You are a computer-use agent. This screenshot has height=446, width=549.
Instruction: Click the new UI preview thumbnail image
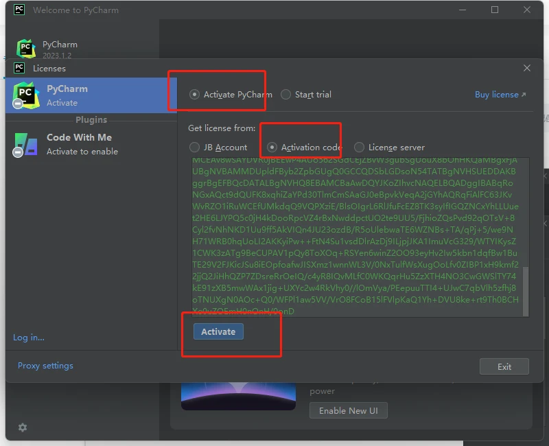[238, 397]
